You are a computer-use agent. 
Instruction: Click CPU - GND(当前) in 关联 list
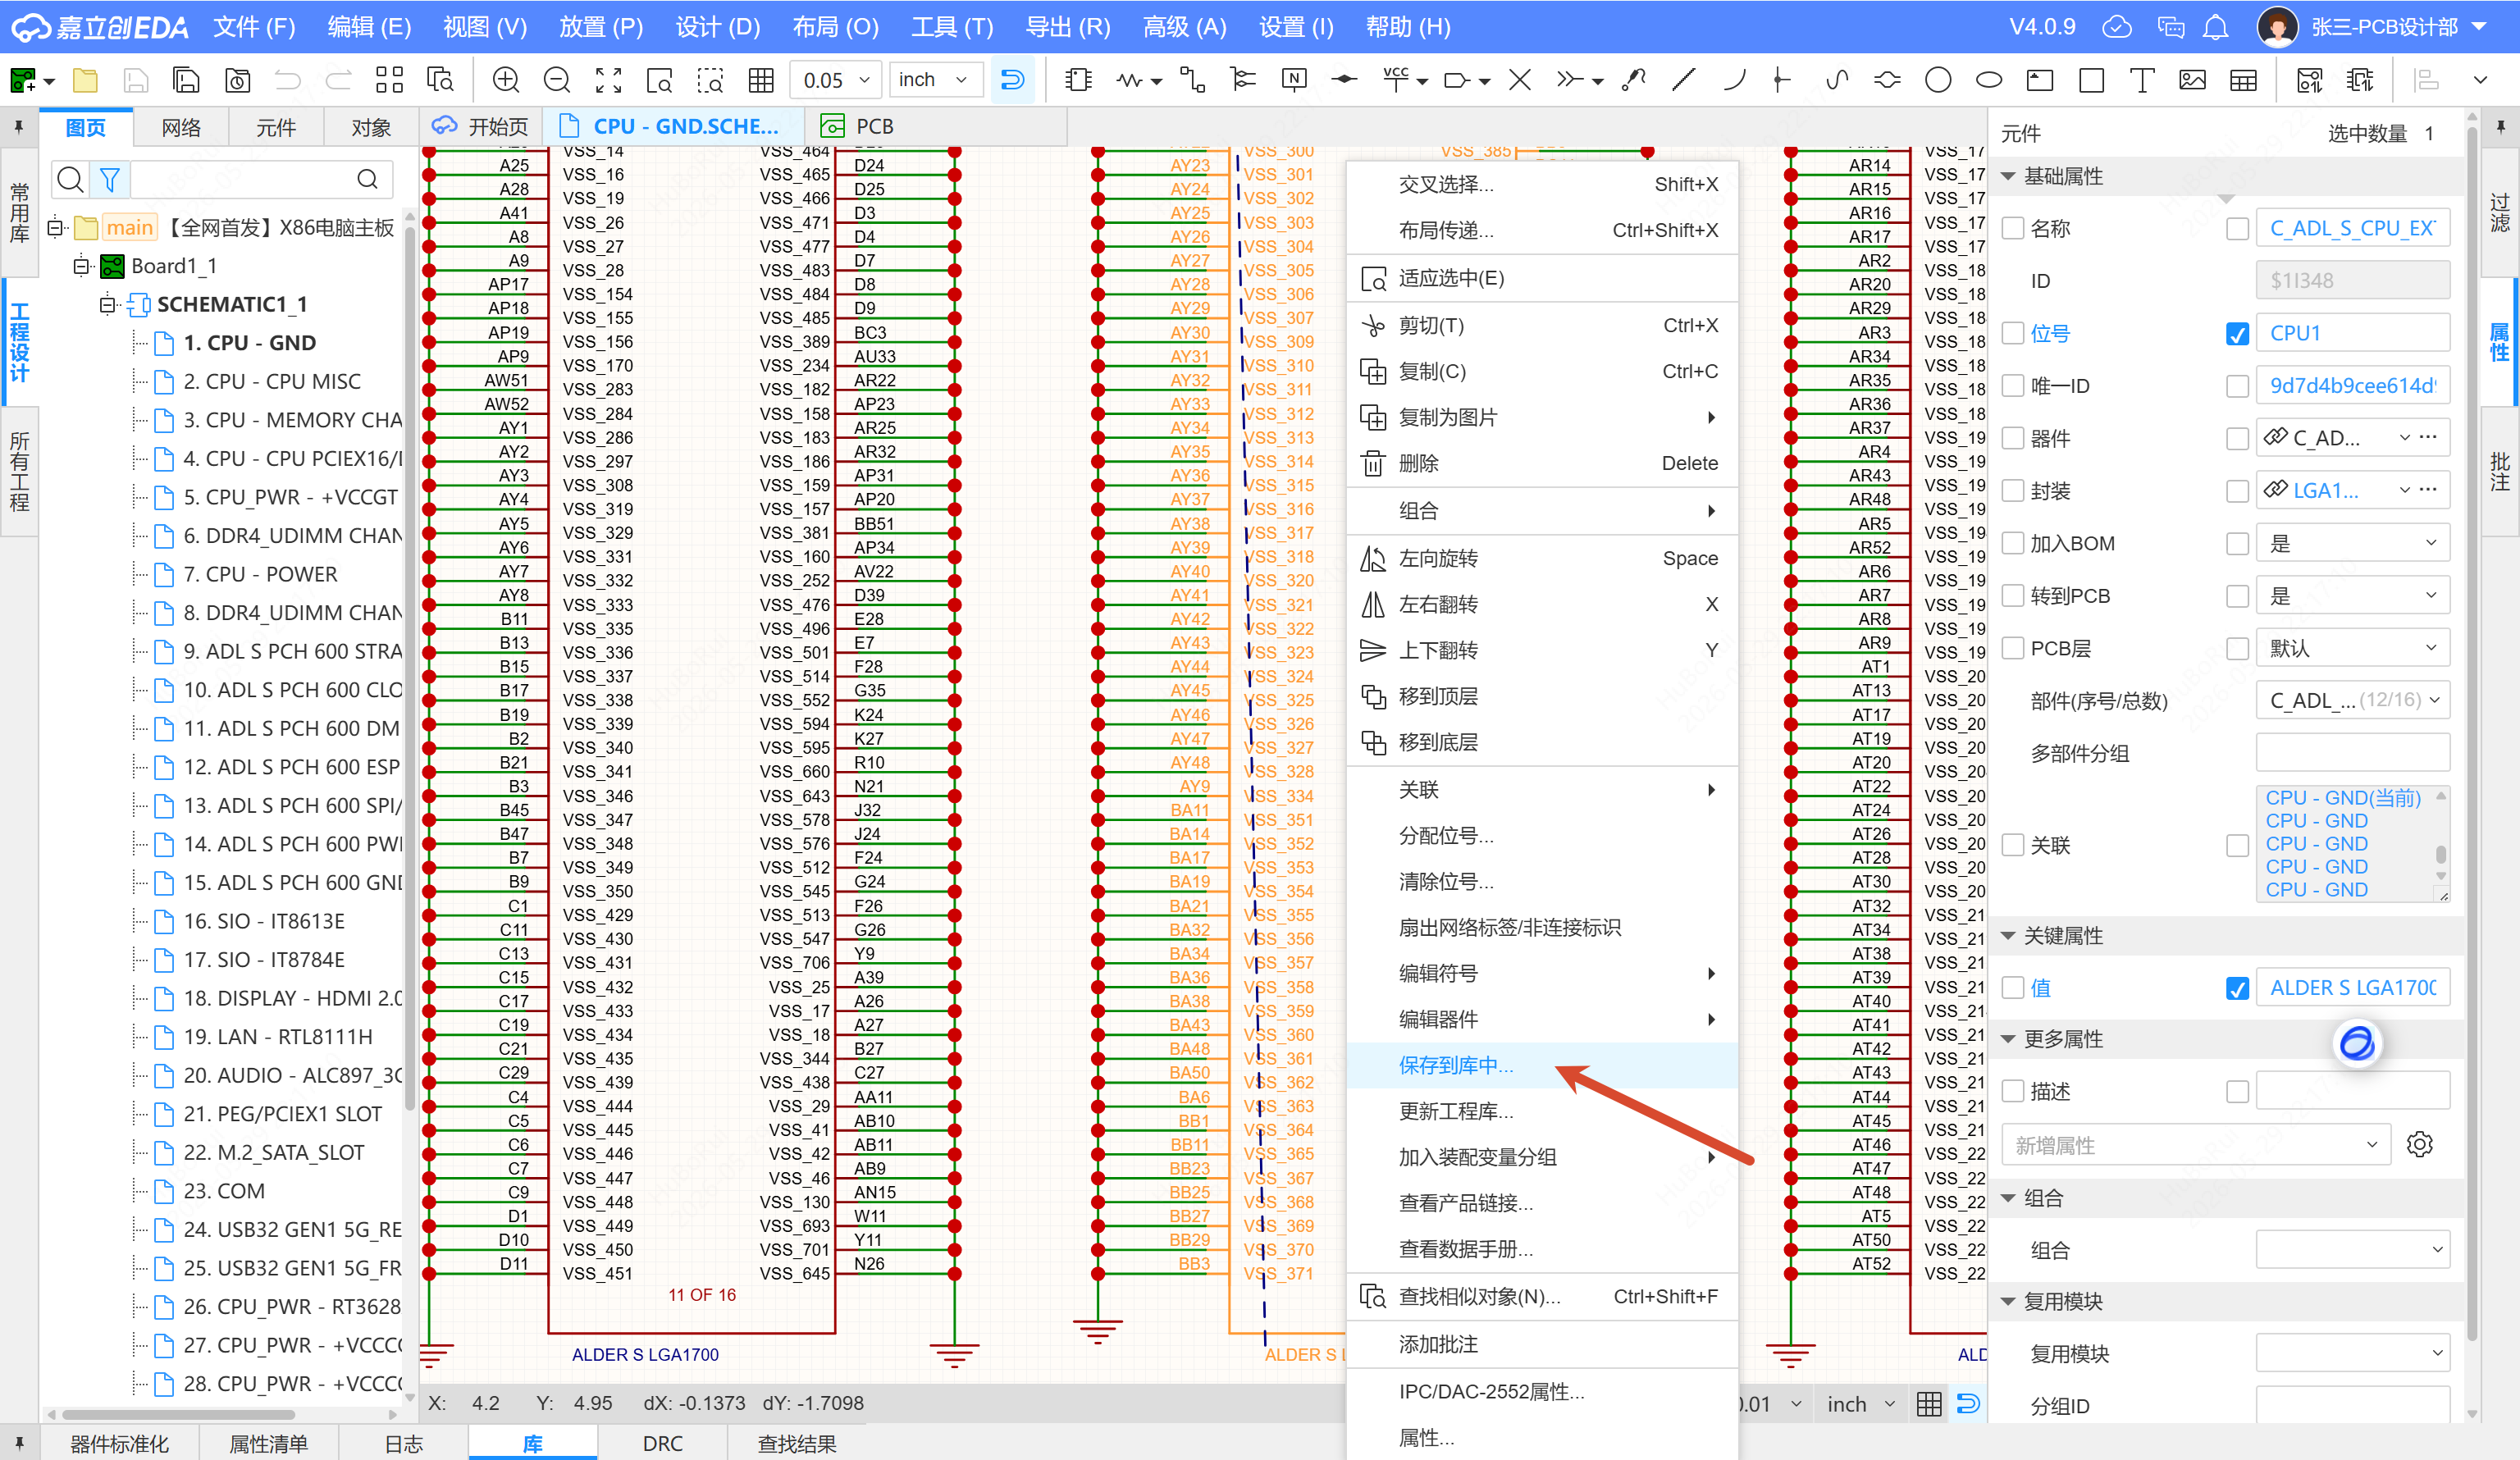[x=2342, y=798]
